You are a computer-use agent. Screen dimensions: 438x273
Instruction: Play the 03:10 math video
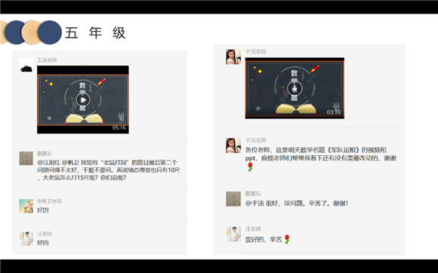tap(295, 88)
